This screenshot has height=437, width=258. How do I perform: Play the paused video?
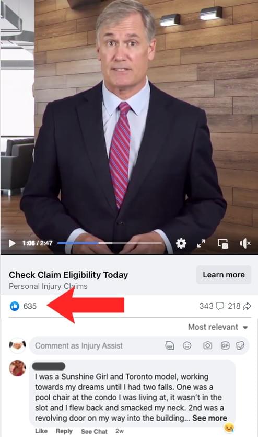point(12,243)
